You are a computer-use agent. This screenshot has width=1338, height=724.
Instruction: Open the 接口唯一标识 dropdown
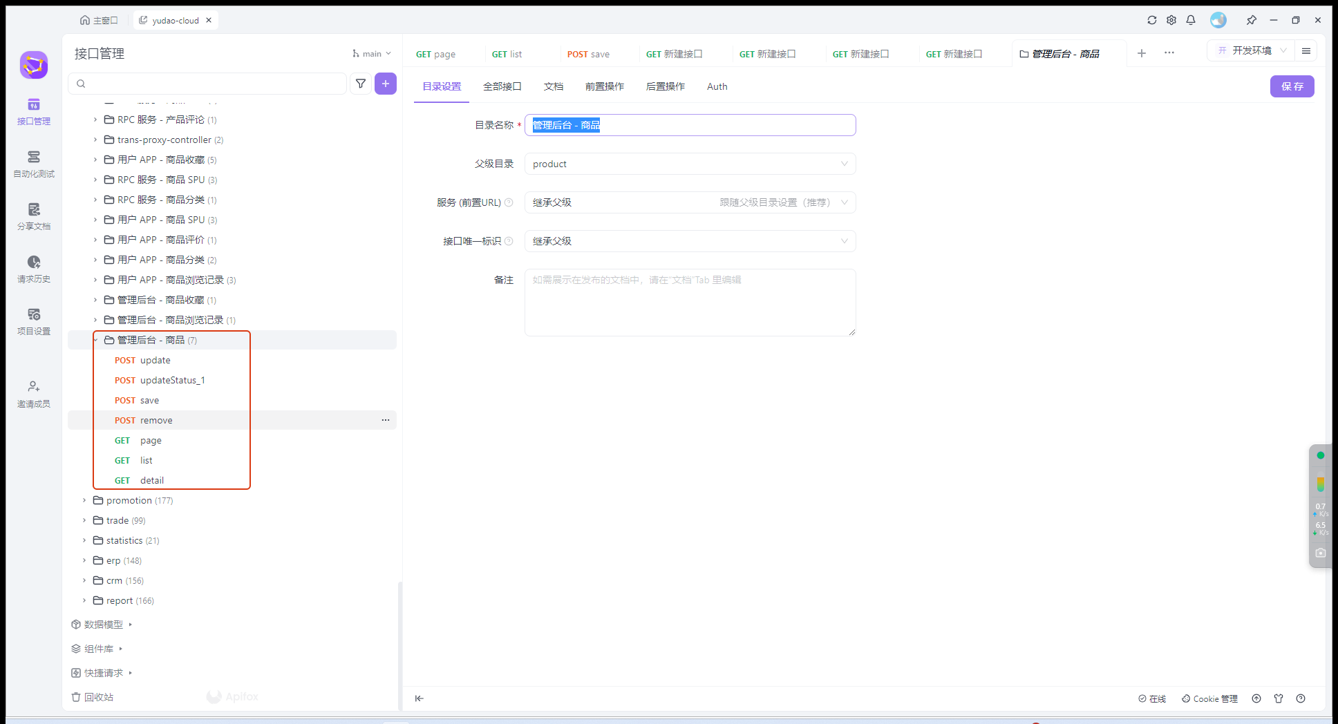[690, 241]
